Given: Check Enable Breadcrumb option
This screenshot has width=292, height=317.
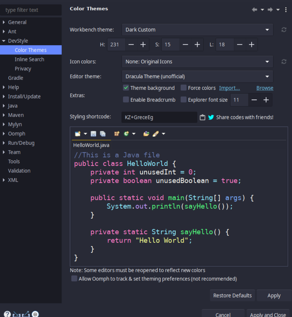Looking at the screenshot, I should 126,100.
